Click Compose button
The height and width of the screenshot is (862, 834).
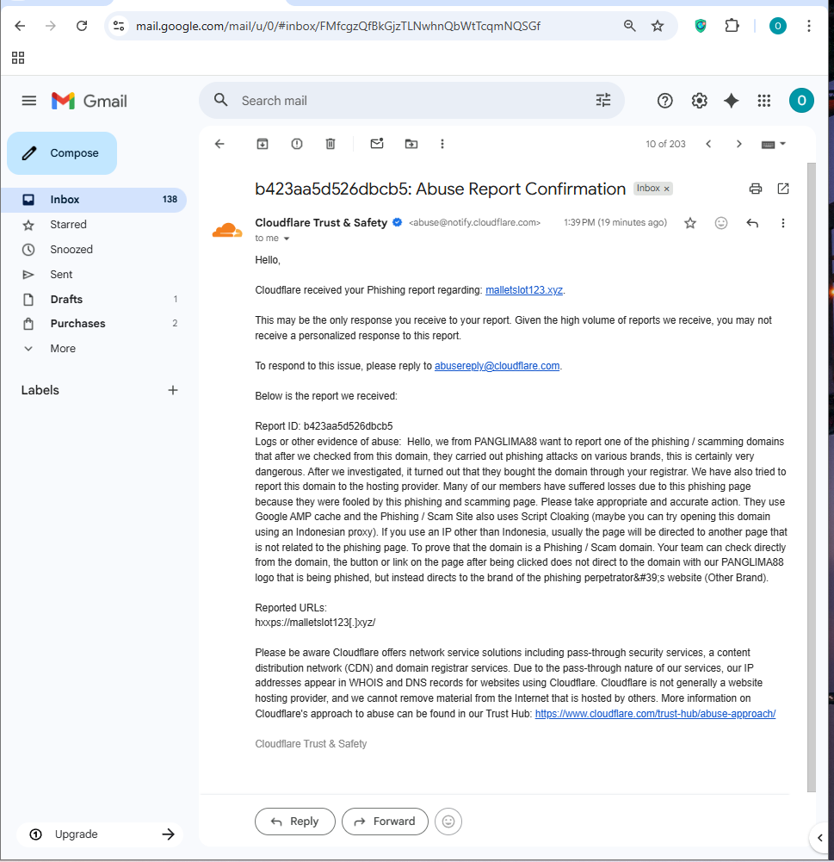click(62, 152)
